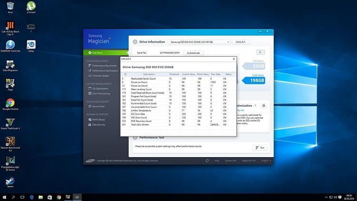Click the refresh icon beside Authenticate row
357x201 pixels.
tap(260, 52)
